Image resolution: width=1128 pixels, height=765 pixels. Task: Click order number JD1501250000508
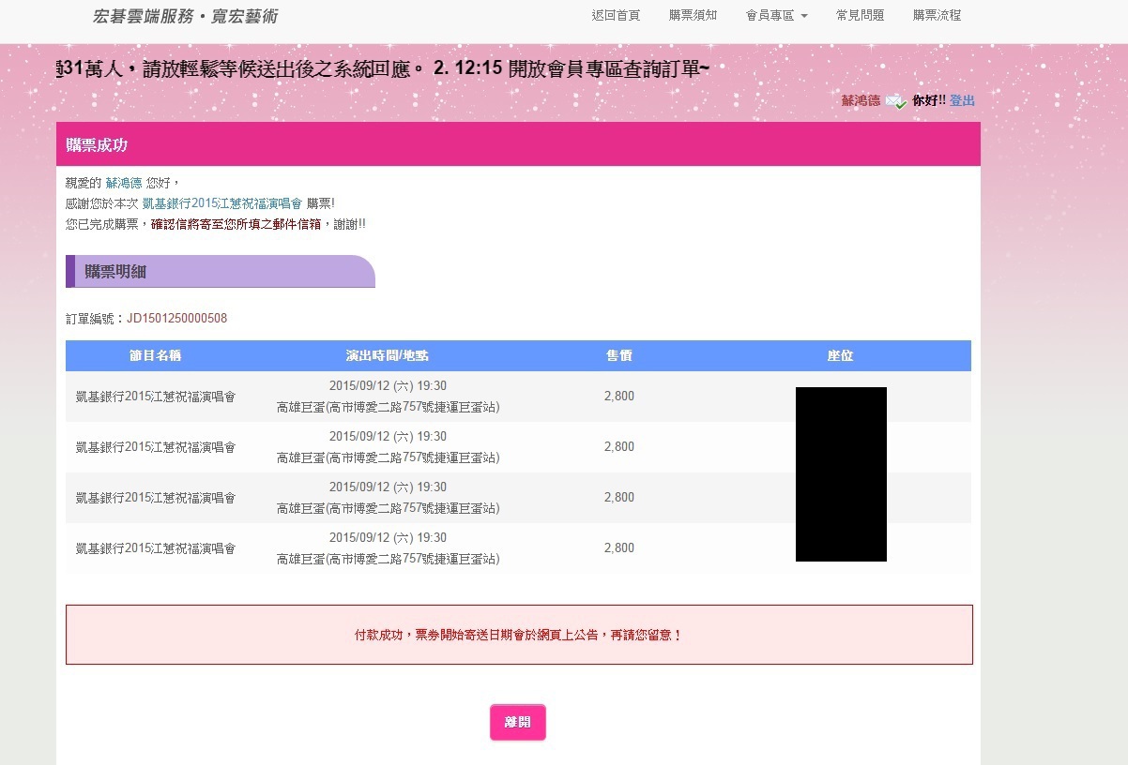click(176, 319)
